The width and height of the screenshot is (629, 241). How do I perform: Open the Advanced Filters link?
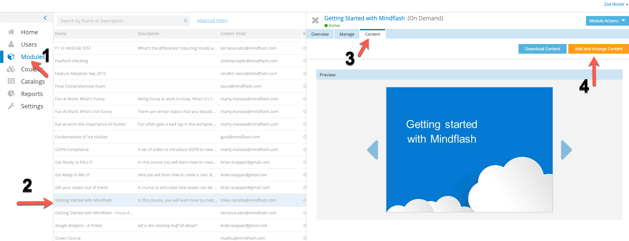click(212, 21)
